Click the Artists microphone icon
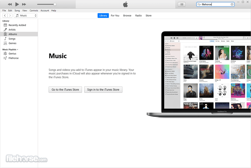The width and height of the screenshot is (251, 168). click(5, 30)
